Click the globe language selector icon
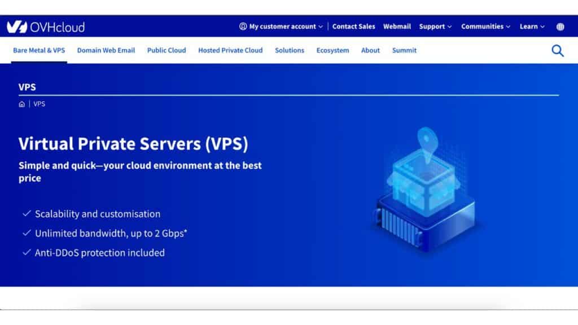This screenshot has width=578, height=325. click(x=561, y=27)
